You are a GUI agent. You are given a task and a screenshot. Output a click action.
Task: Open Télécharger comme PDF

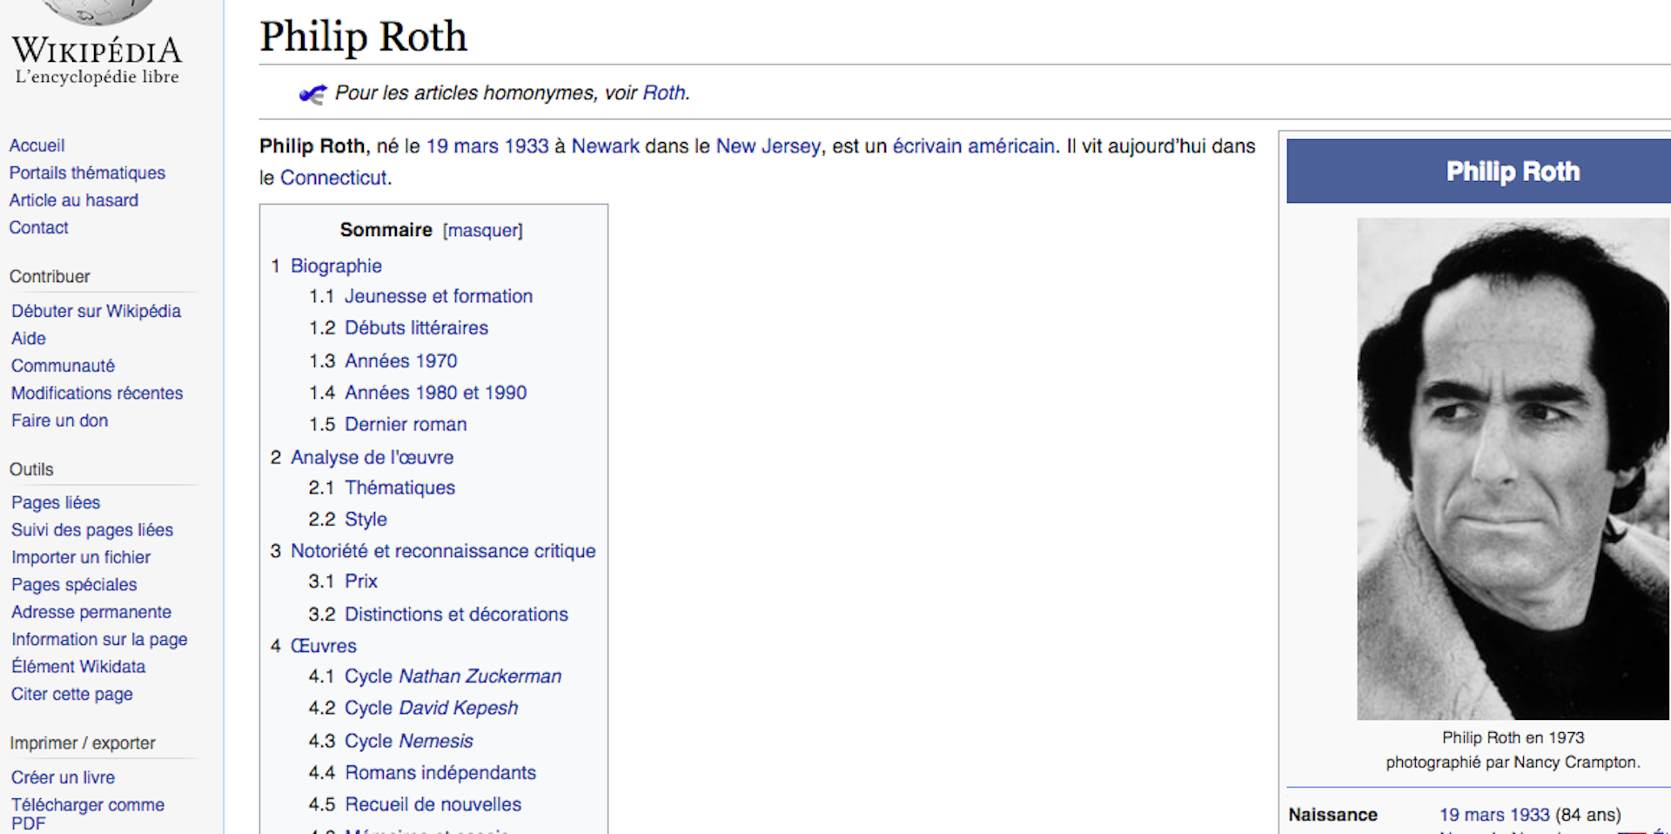pyautogui.click(x=87, y=805)
